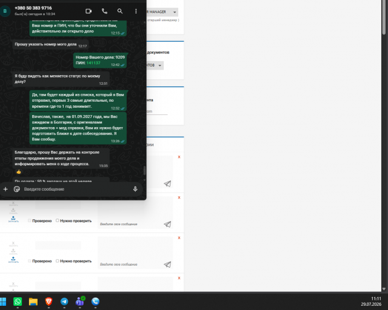Remove the row just below the chat window

[x=179, y=197]
